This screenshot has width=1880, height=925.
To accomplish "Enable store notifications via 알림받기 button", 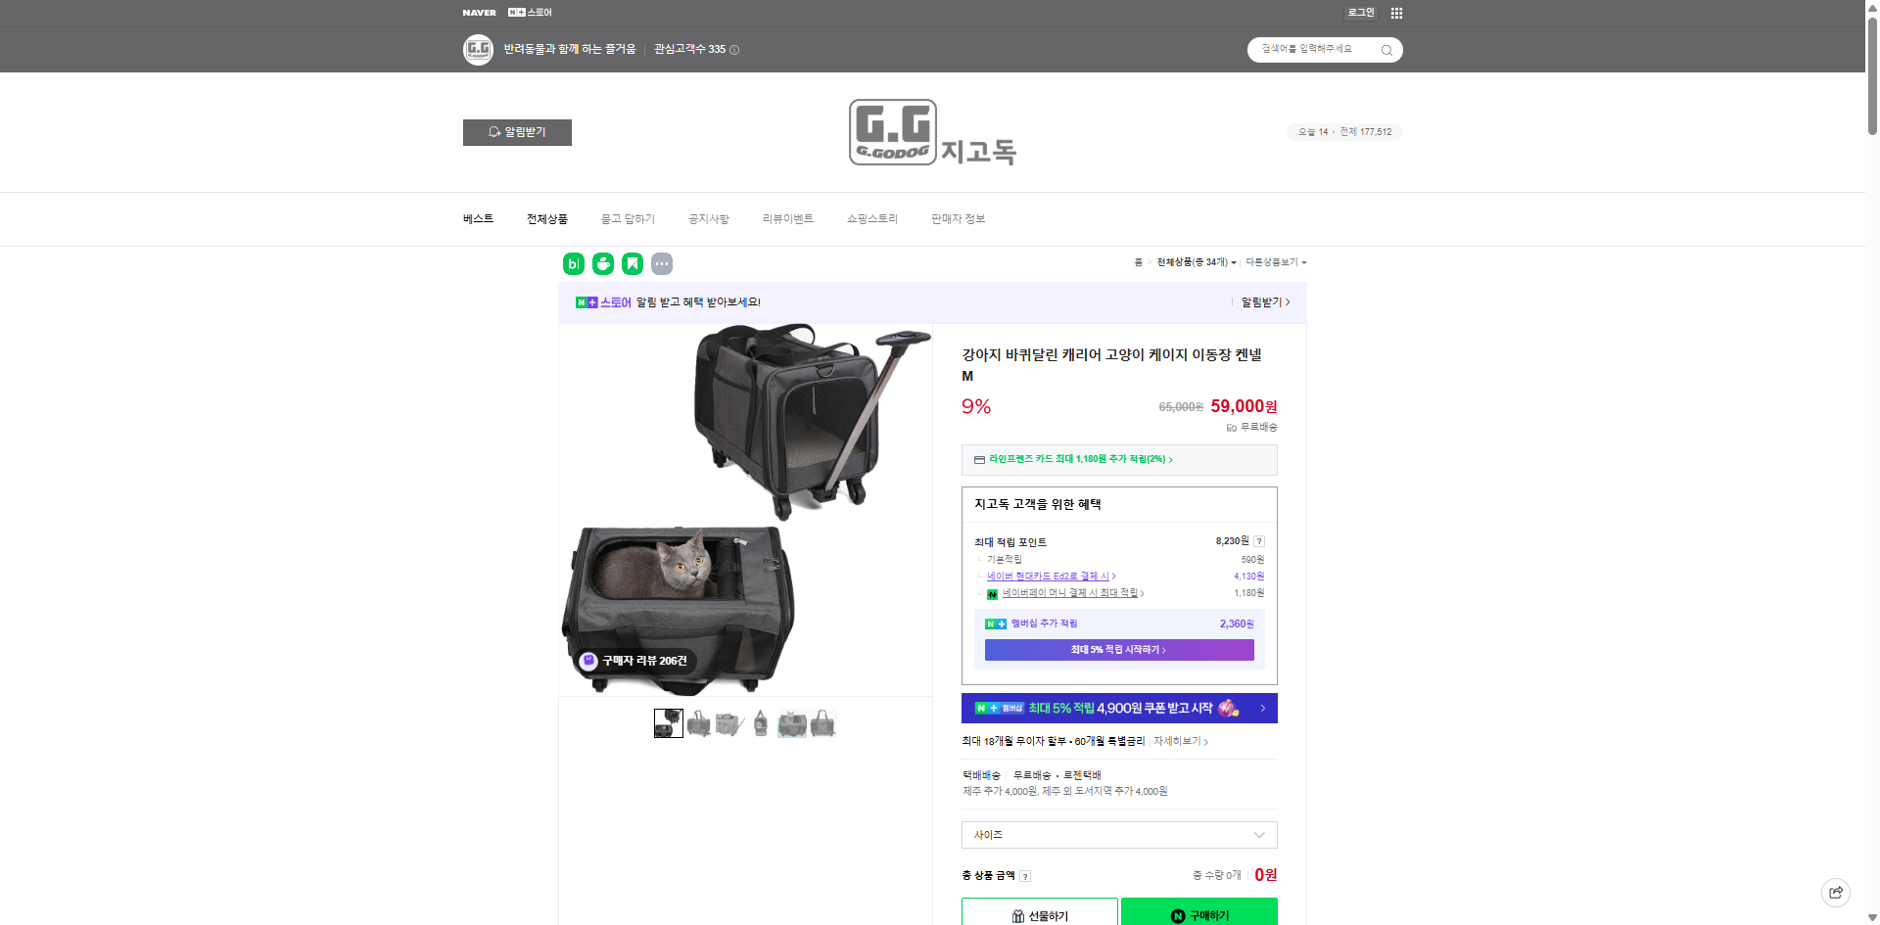I will click(517, 132).
